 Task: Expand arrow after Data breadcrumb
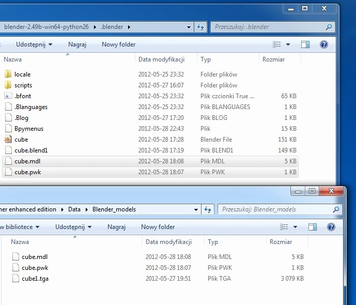(x=86, y=209)
